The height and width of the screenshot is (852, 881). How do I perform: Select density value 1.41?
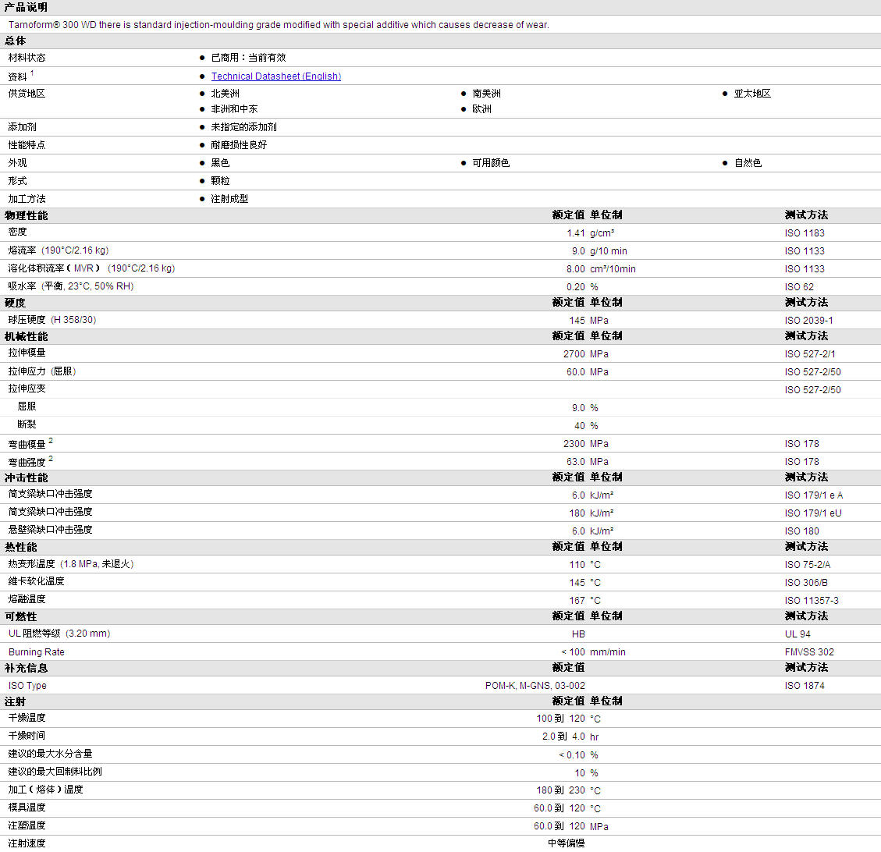pyautogui.click(x=576, y=233)
